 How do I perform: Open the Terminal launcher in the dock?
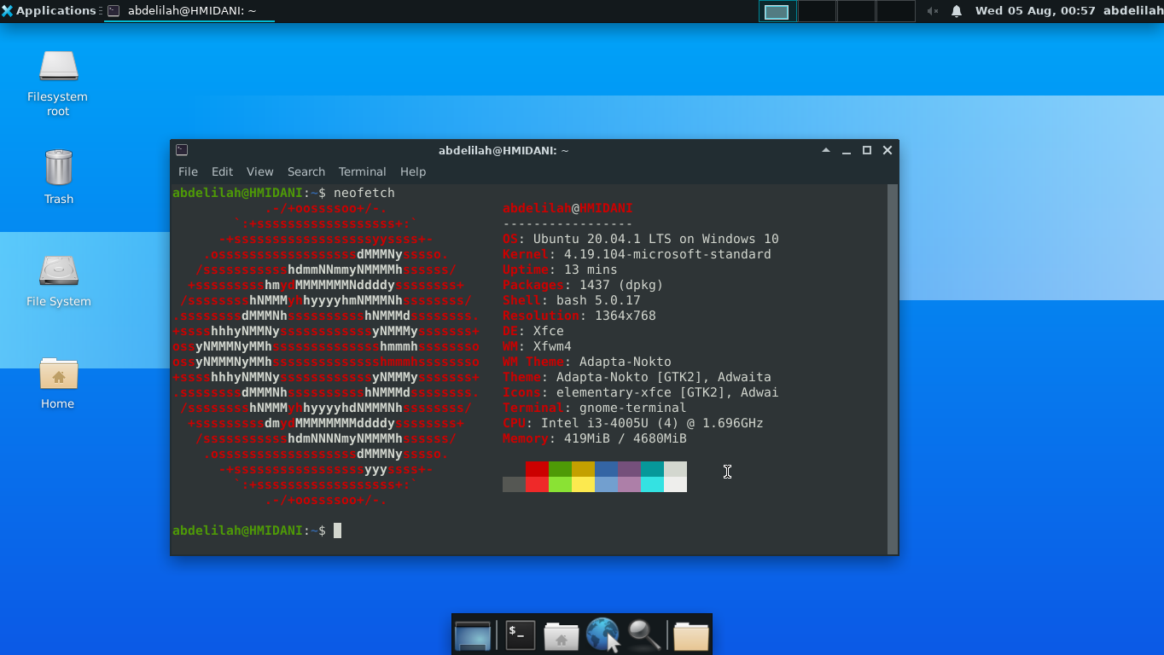coord(520,635)
